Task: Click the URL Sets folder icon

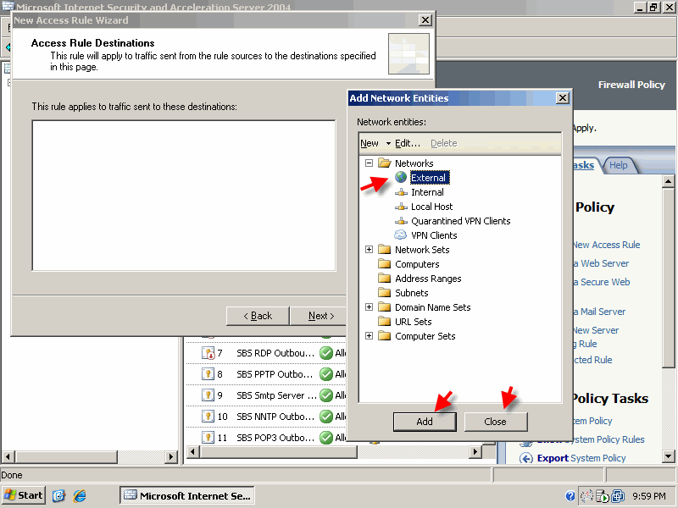Action: pos(384,322)
